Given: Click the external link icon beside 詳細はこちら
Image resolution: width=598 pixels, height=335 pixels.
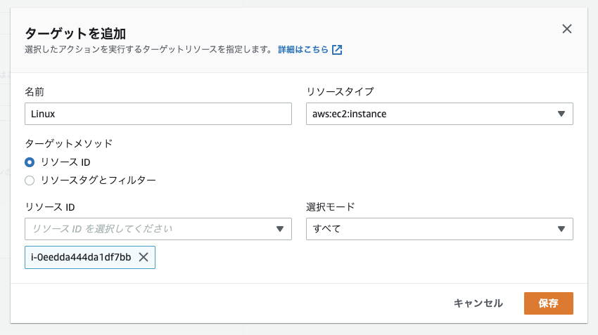Looking at the screenshot, I should pos(337,49).
